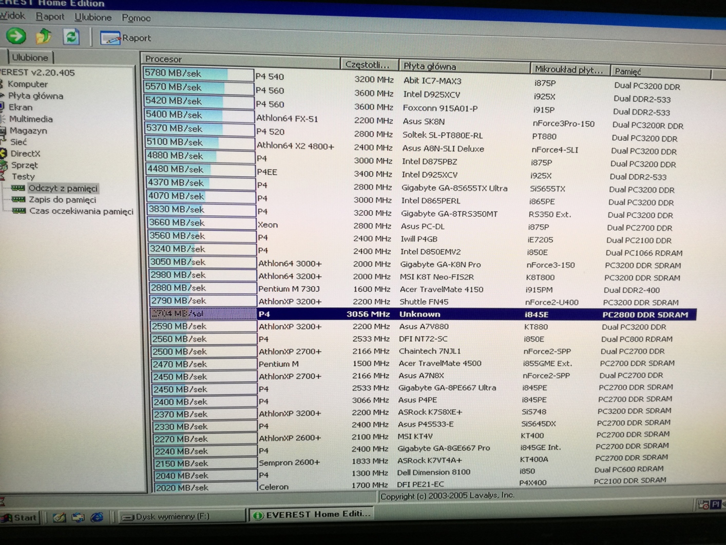726x545 pixels.
Task: Select the Magazyn tree node
Action: click(28, 131)
